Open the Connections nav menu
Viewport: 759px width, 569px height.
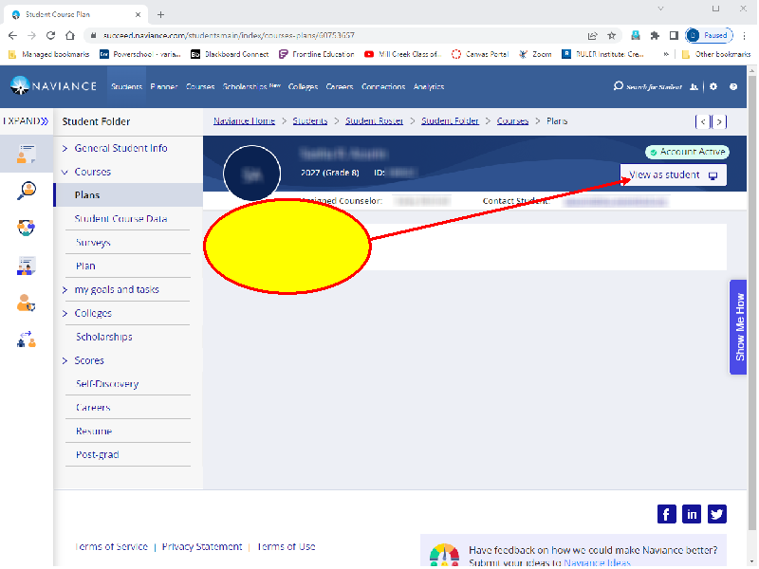(383, 86)
